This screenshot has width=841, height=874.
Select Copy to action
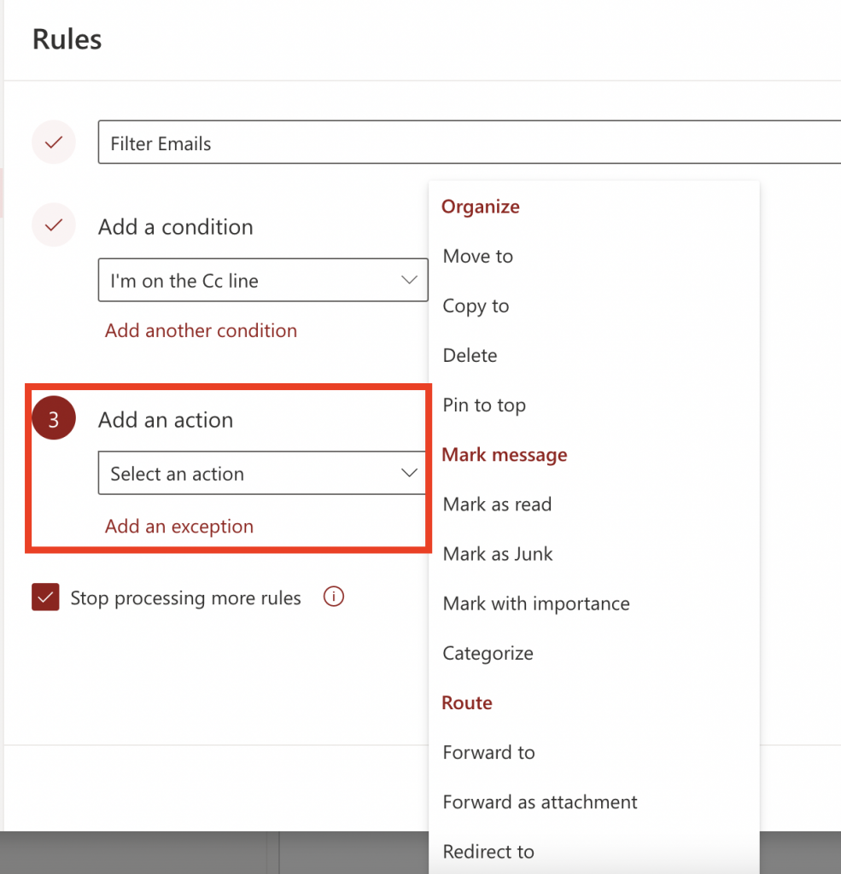pyautogui.click(x=476, y=306)
